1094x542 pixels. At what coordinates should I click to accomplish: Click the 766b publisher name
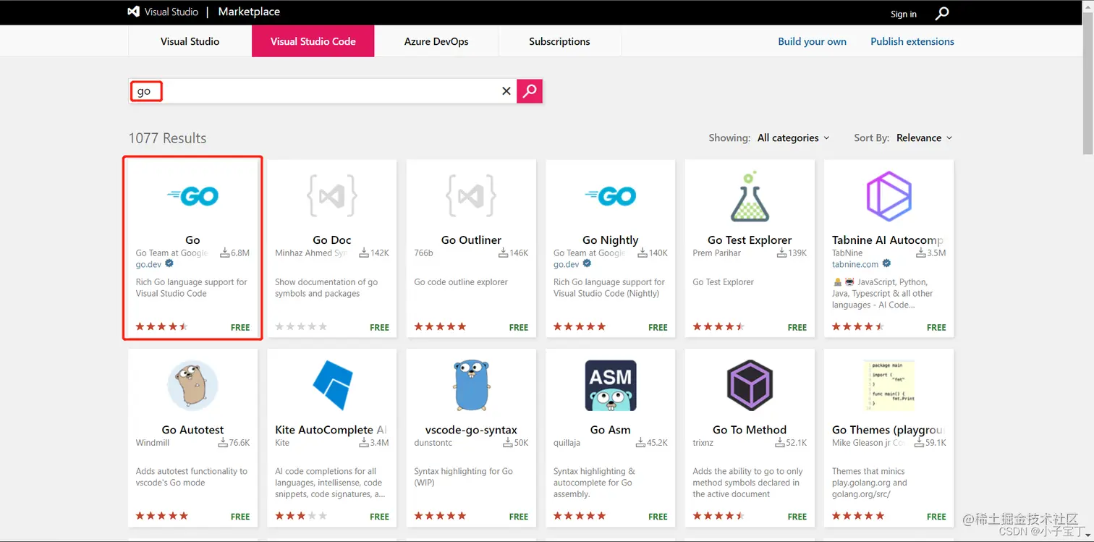coord(423,253)
